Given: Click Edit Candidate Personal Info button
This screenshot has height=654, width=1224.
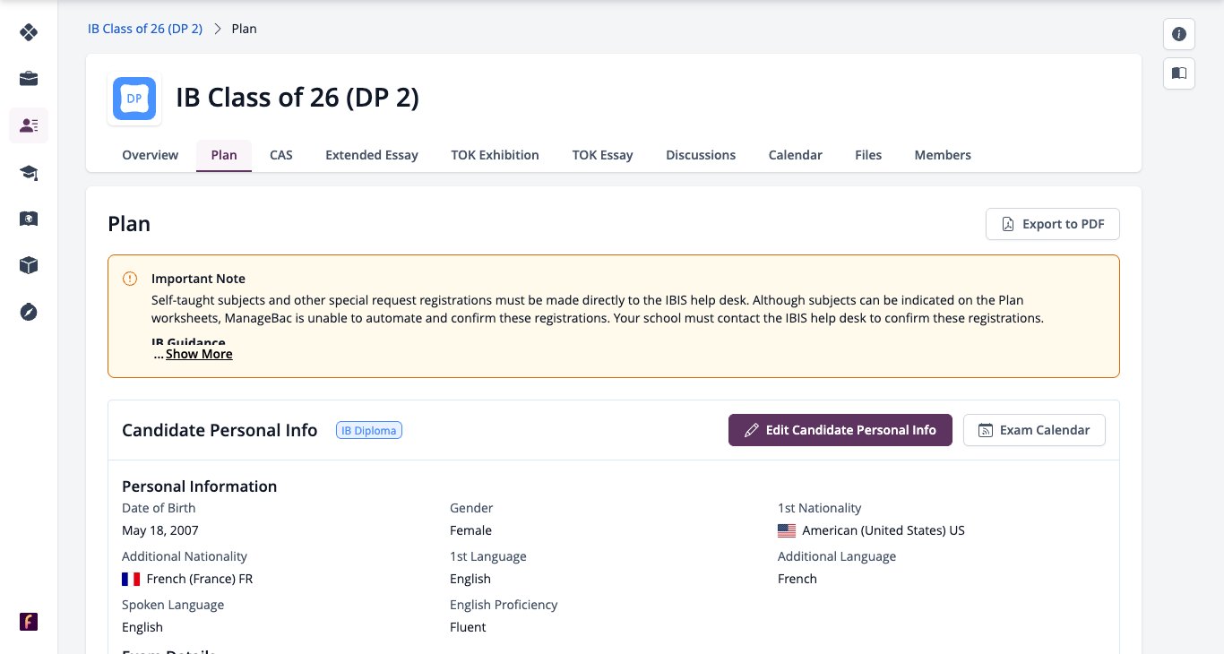Looking at the screenshot, I should (x=840, y=430).
